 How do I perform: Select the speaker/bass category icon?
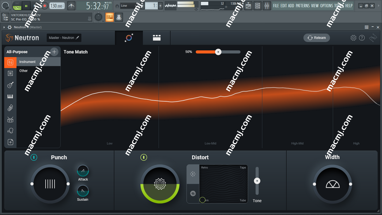click(10, 73)
